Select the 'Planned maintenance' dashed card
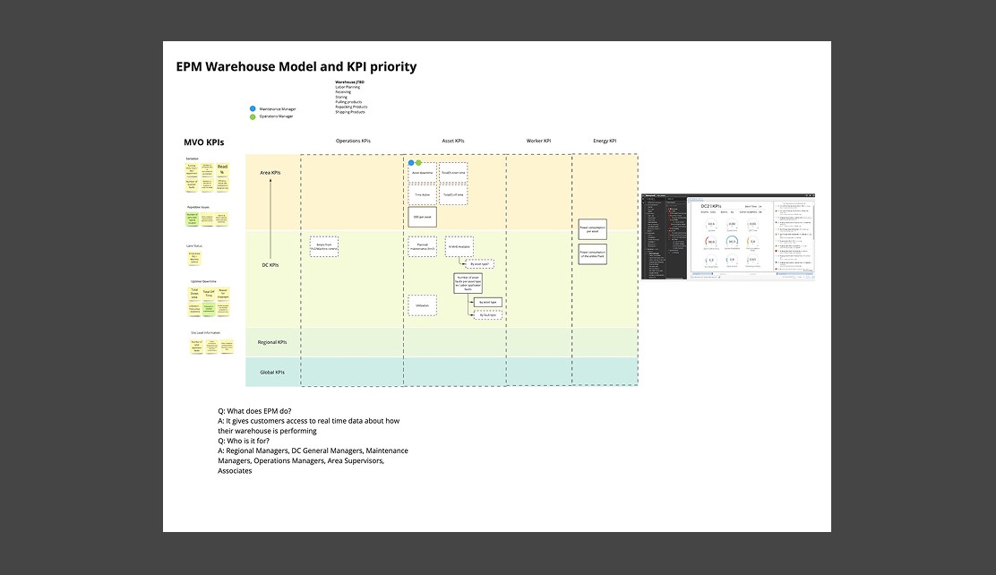Screen dimensions: 996x575 [423, 246]
